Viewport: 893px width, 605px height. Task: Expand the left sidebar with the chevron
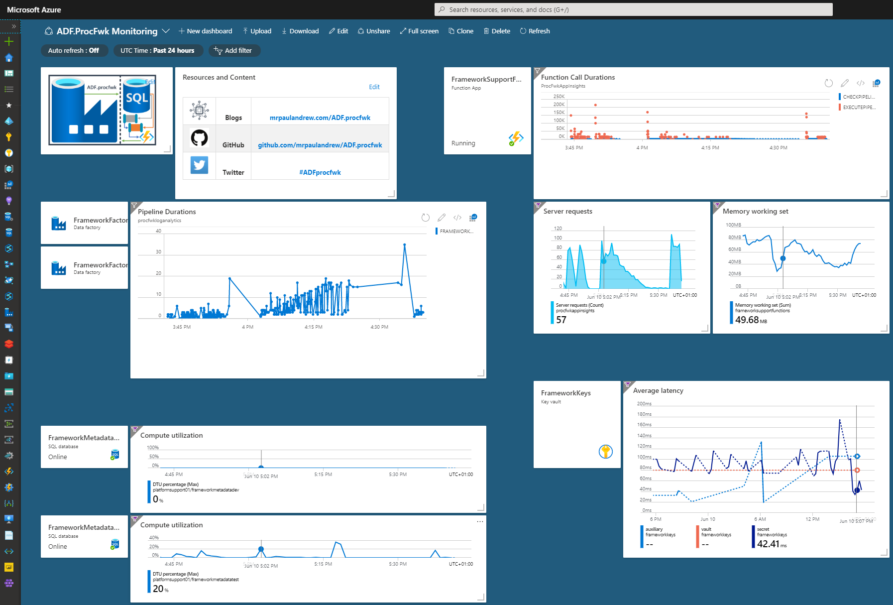14,26
